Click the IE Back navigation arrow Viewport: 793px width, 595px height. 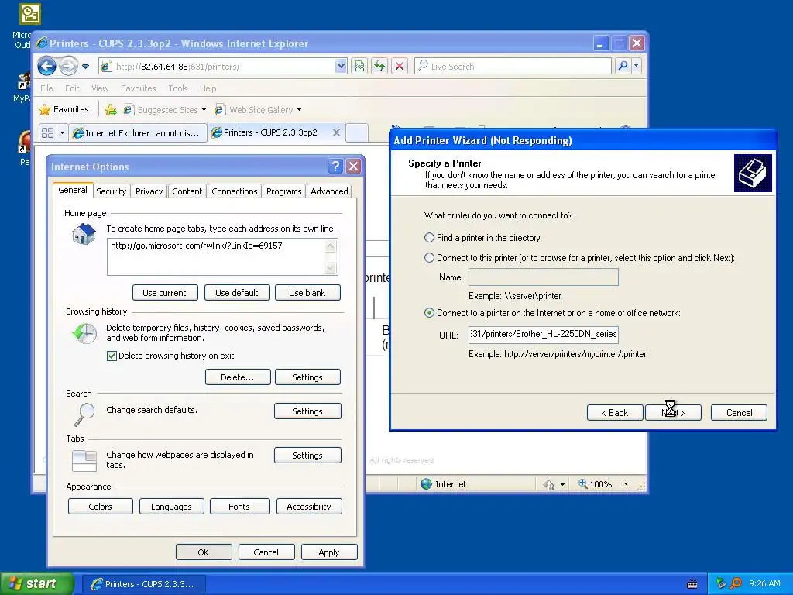47,66
